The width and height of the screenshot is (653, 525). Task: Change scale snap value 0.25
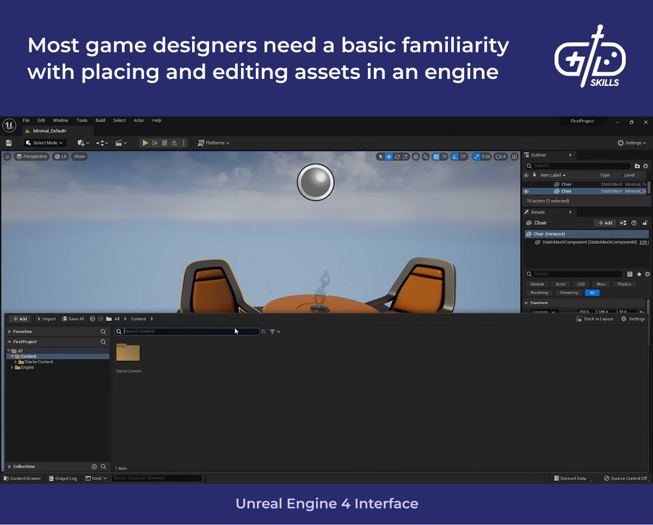pos(486,157)
